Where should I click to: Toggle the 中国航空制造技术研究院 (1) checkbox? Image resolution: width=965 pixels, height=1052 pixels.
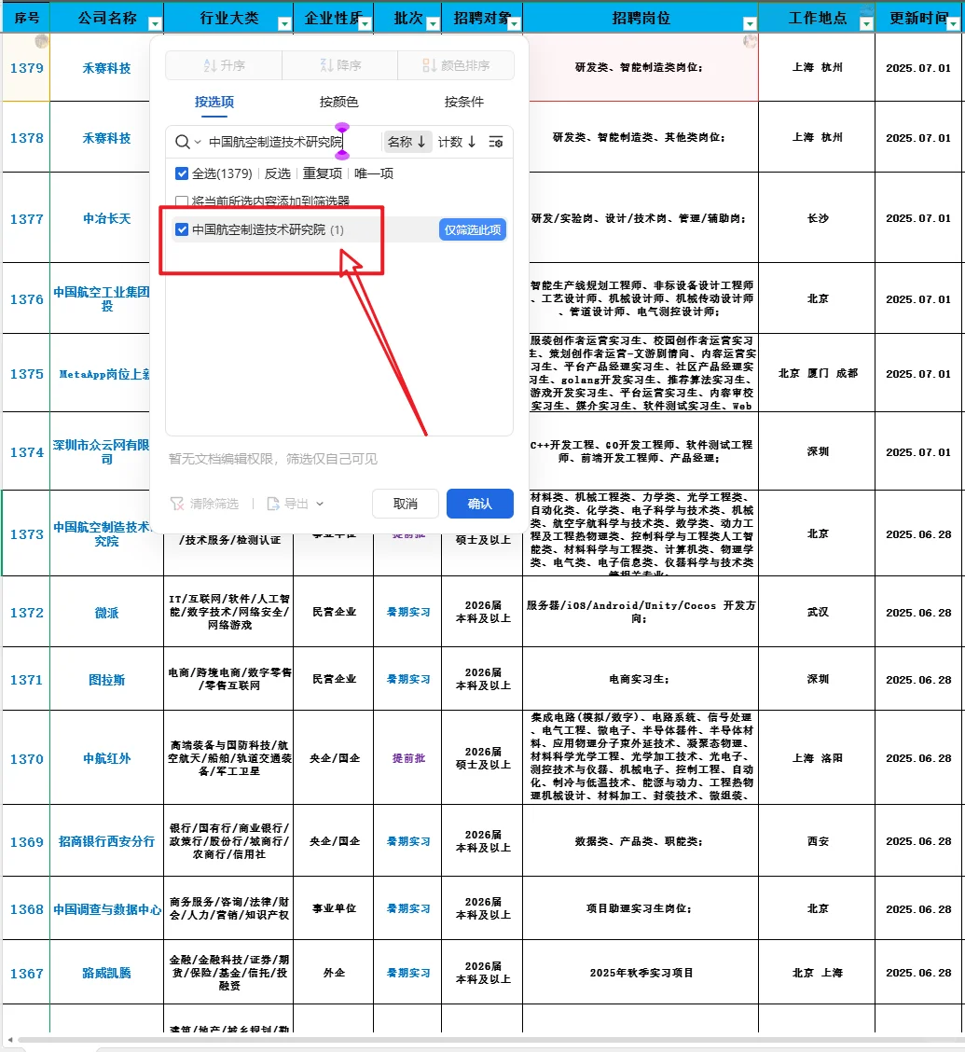point(182,229)
